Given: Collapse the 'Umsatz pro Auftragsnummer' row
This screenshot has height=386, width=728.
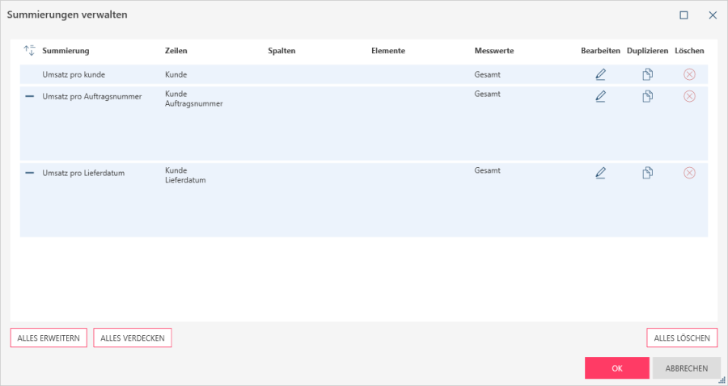Looking at the screenshot, I should click(x=30, y=96).
